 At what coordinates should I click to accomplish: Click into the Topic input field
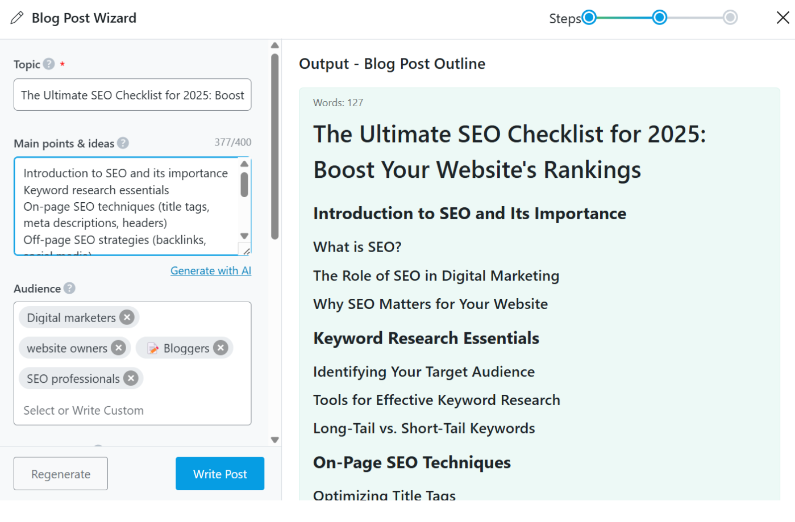(x=132, y=95)
